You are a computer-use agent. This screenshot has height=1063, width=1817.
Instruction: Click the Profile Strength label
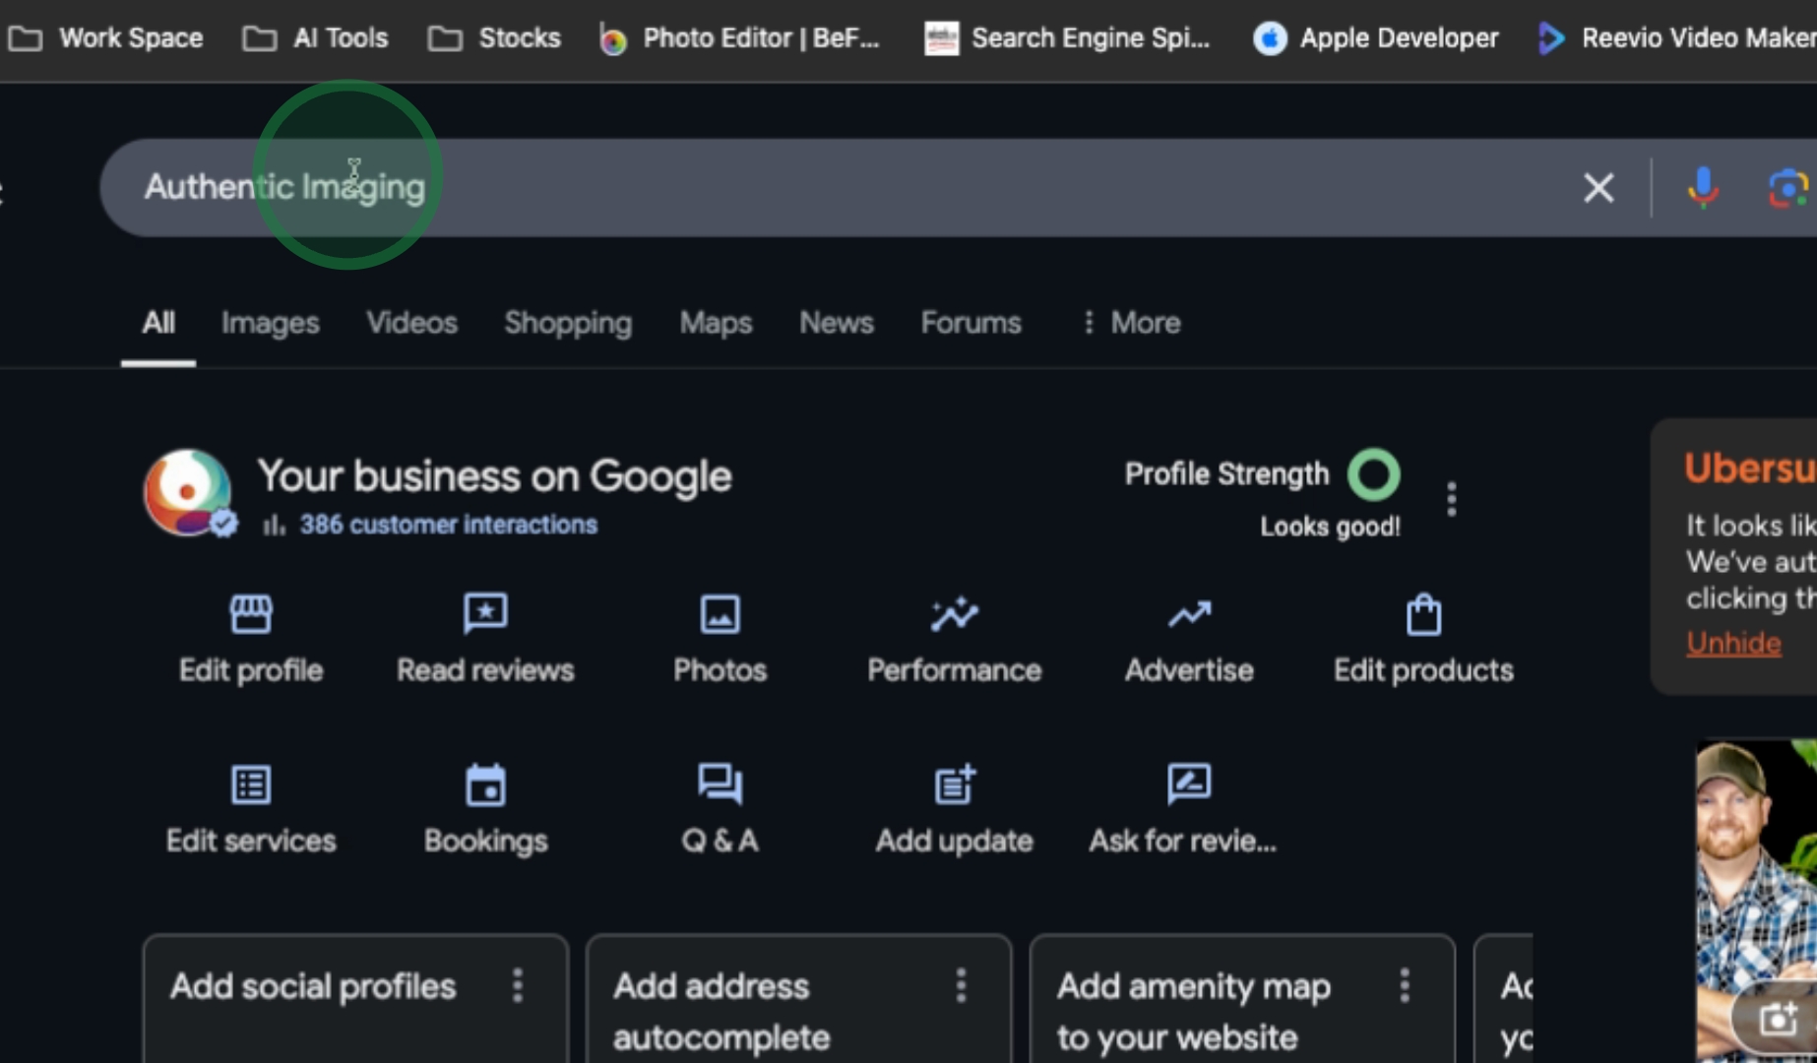tap(1226, 474)
